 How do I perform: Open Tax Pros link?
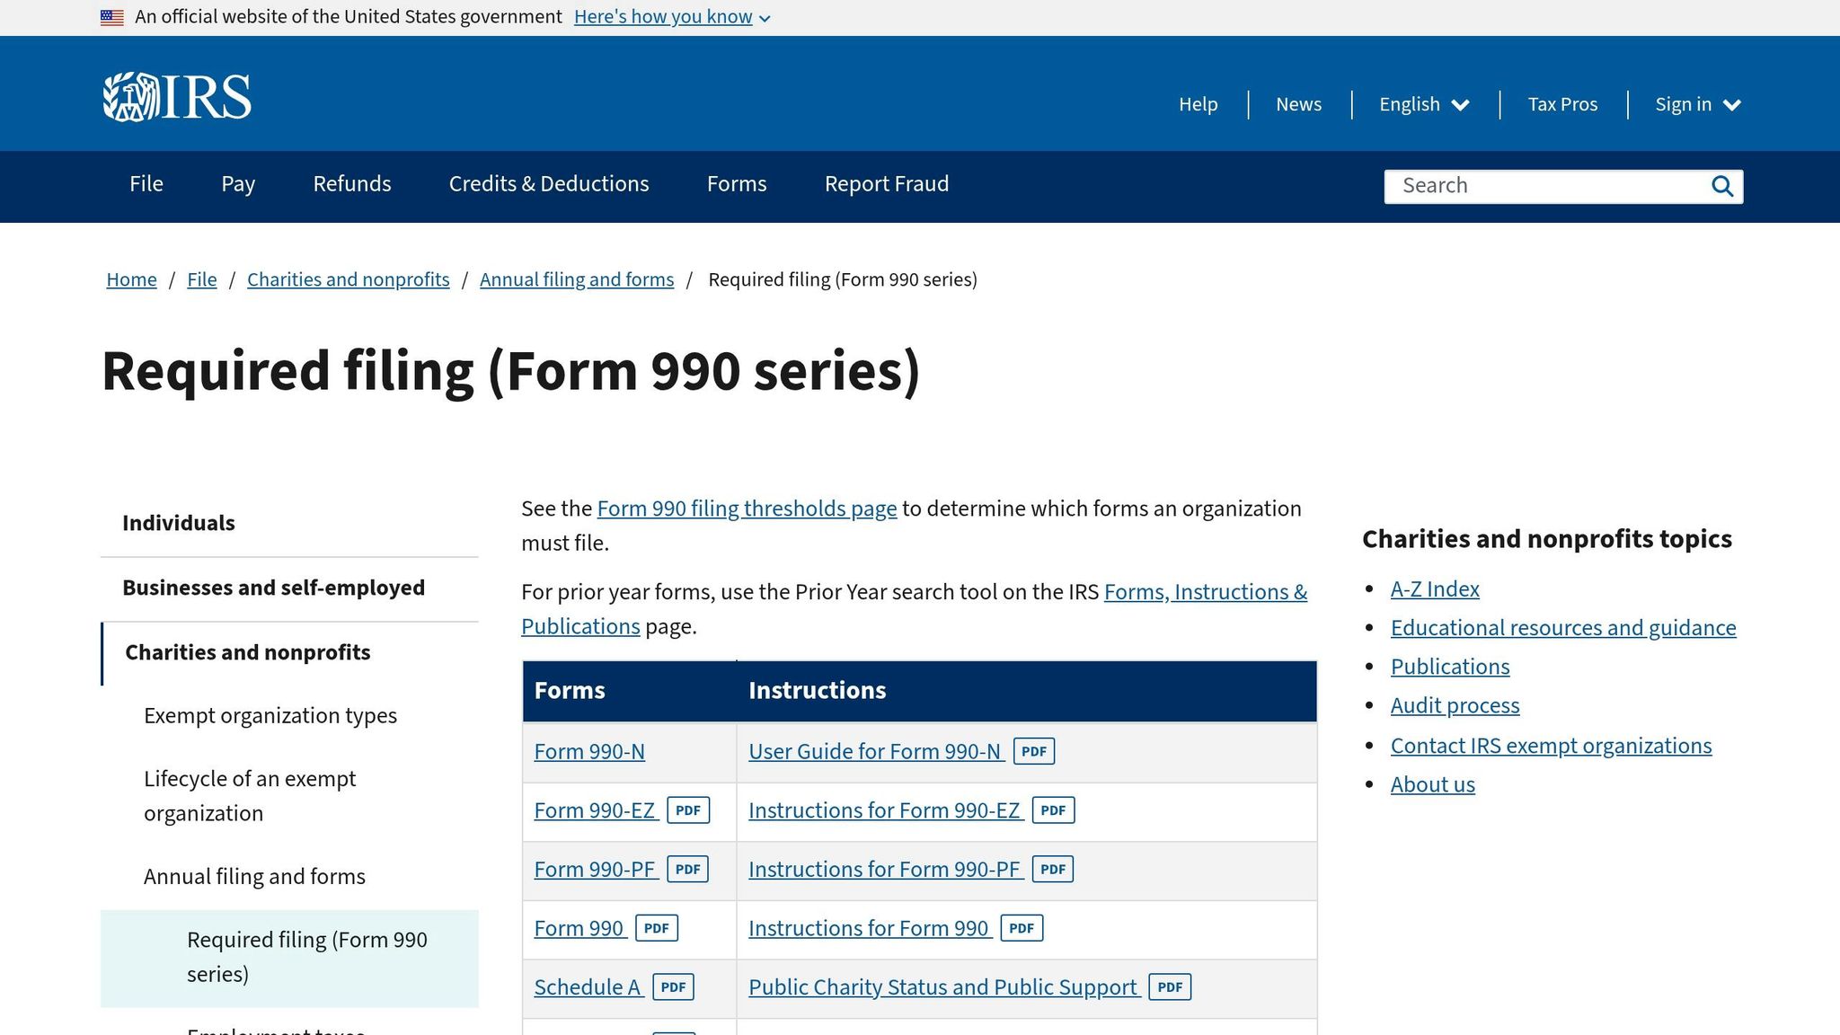pyautogui.click(x=1562, y=104)
